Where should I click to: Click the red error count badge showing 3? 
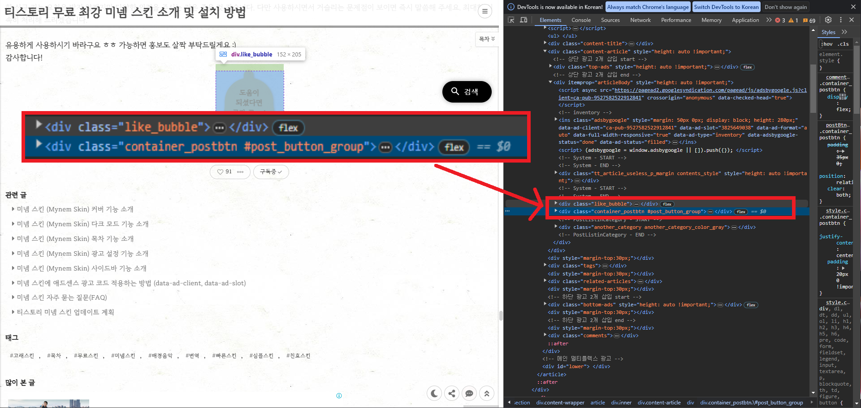(x=780, y=20)
